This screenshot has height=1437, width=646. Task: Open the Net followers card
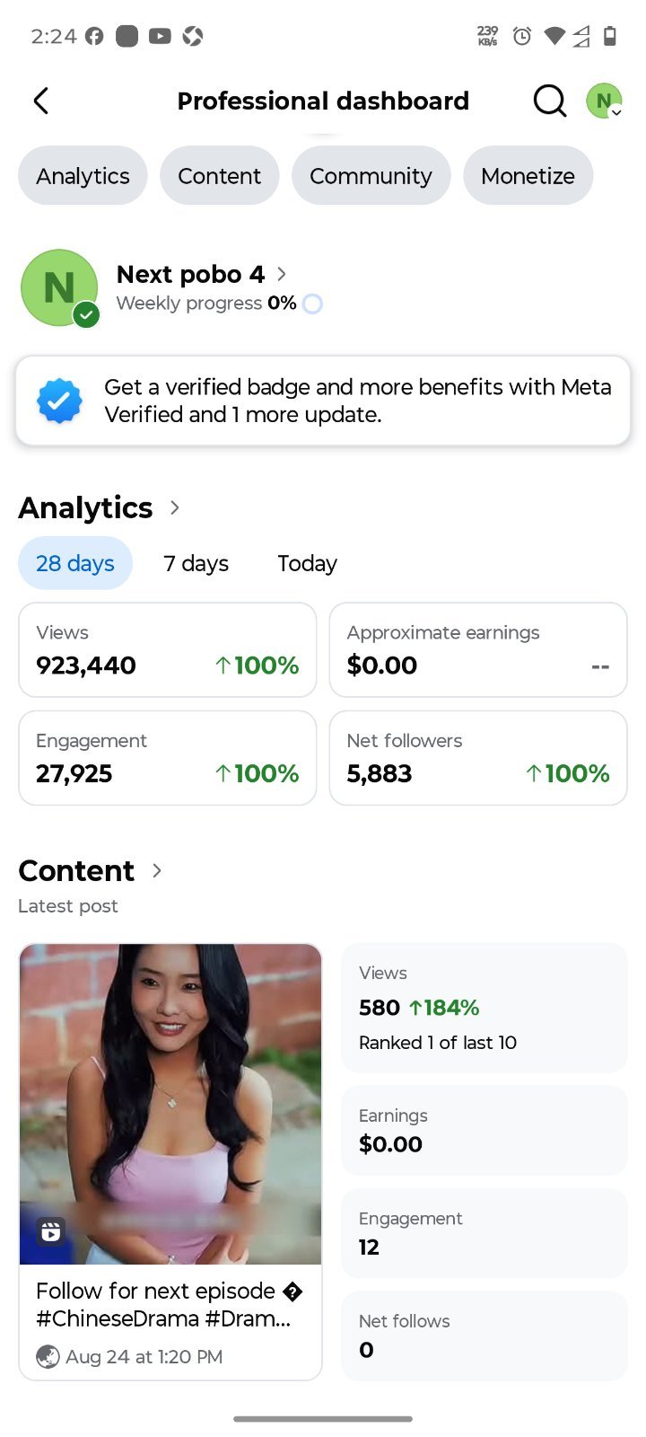click(478, 758)
